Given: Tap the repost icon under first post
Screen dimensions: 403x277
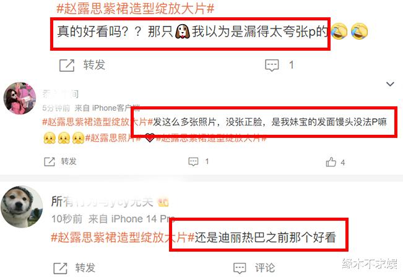Looking at the screenshot, I should (x=67, y=65).
